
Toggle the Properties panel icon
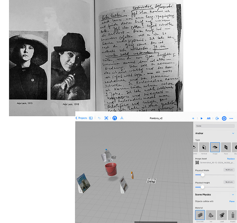click(224, 118)
